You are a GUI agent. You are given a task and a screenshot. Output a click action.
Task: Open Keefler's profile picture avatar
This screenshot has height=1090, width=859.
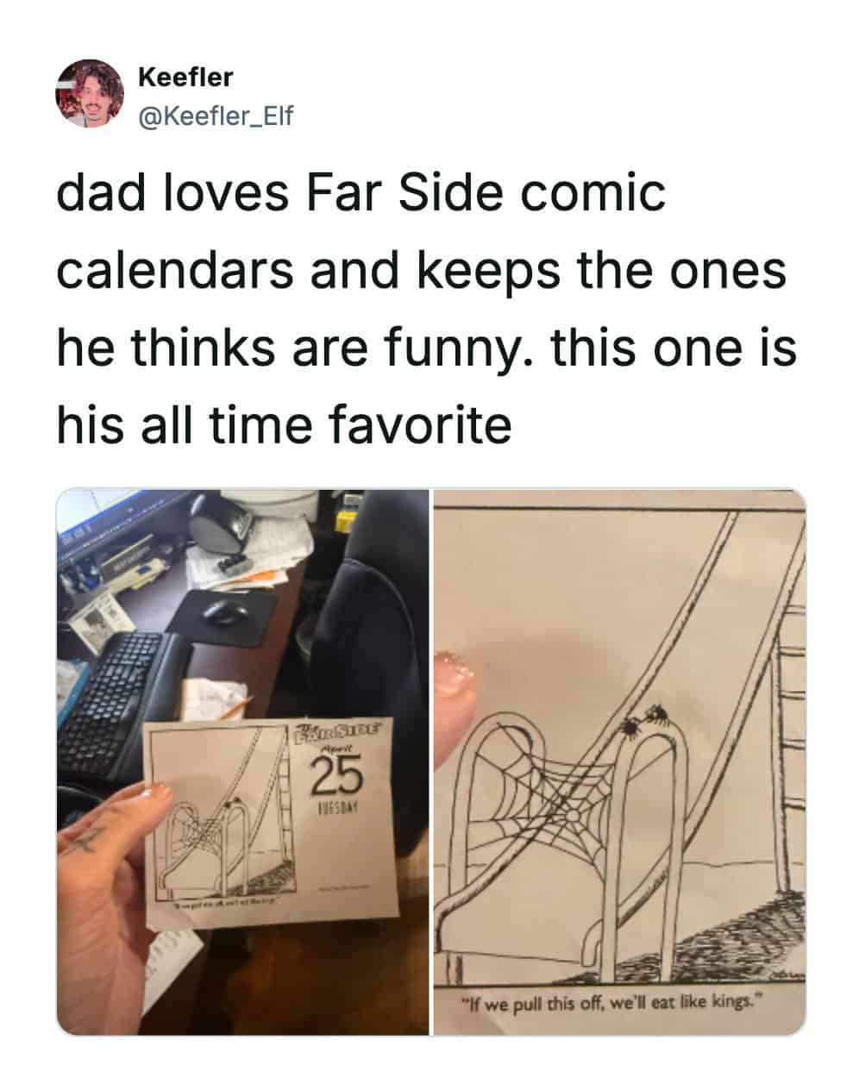click(90, 93)
